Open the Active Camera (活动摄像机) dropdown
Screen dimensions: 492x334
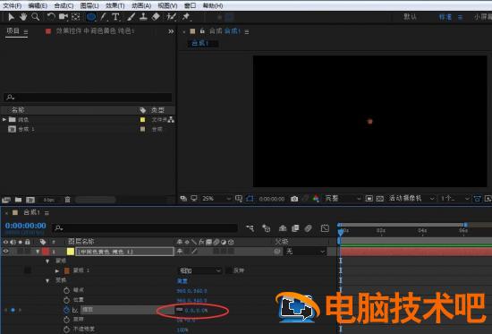click(x=411, y=199)
